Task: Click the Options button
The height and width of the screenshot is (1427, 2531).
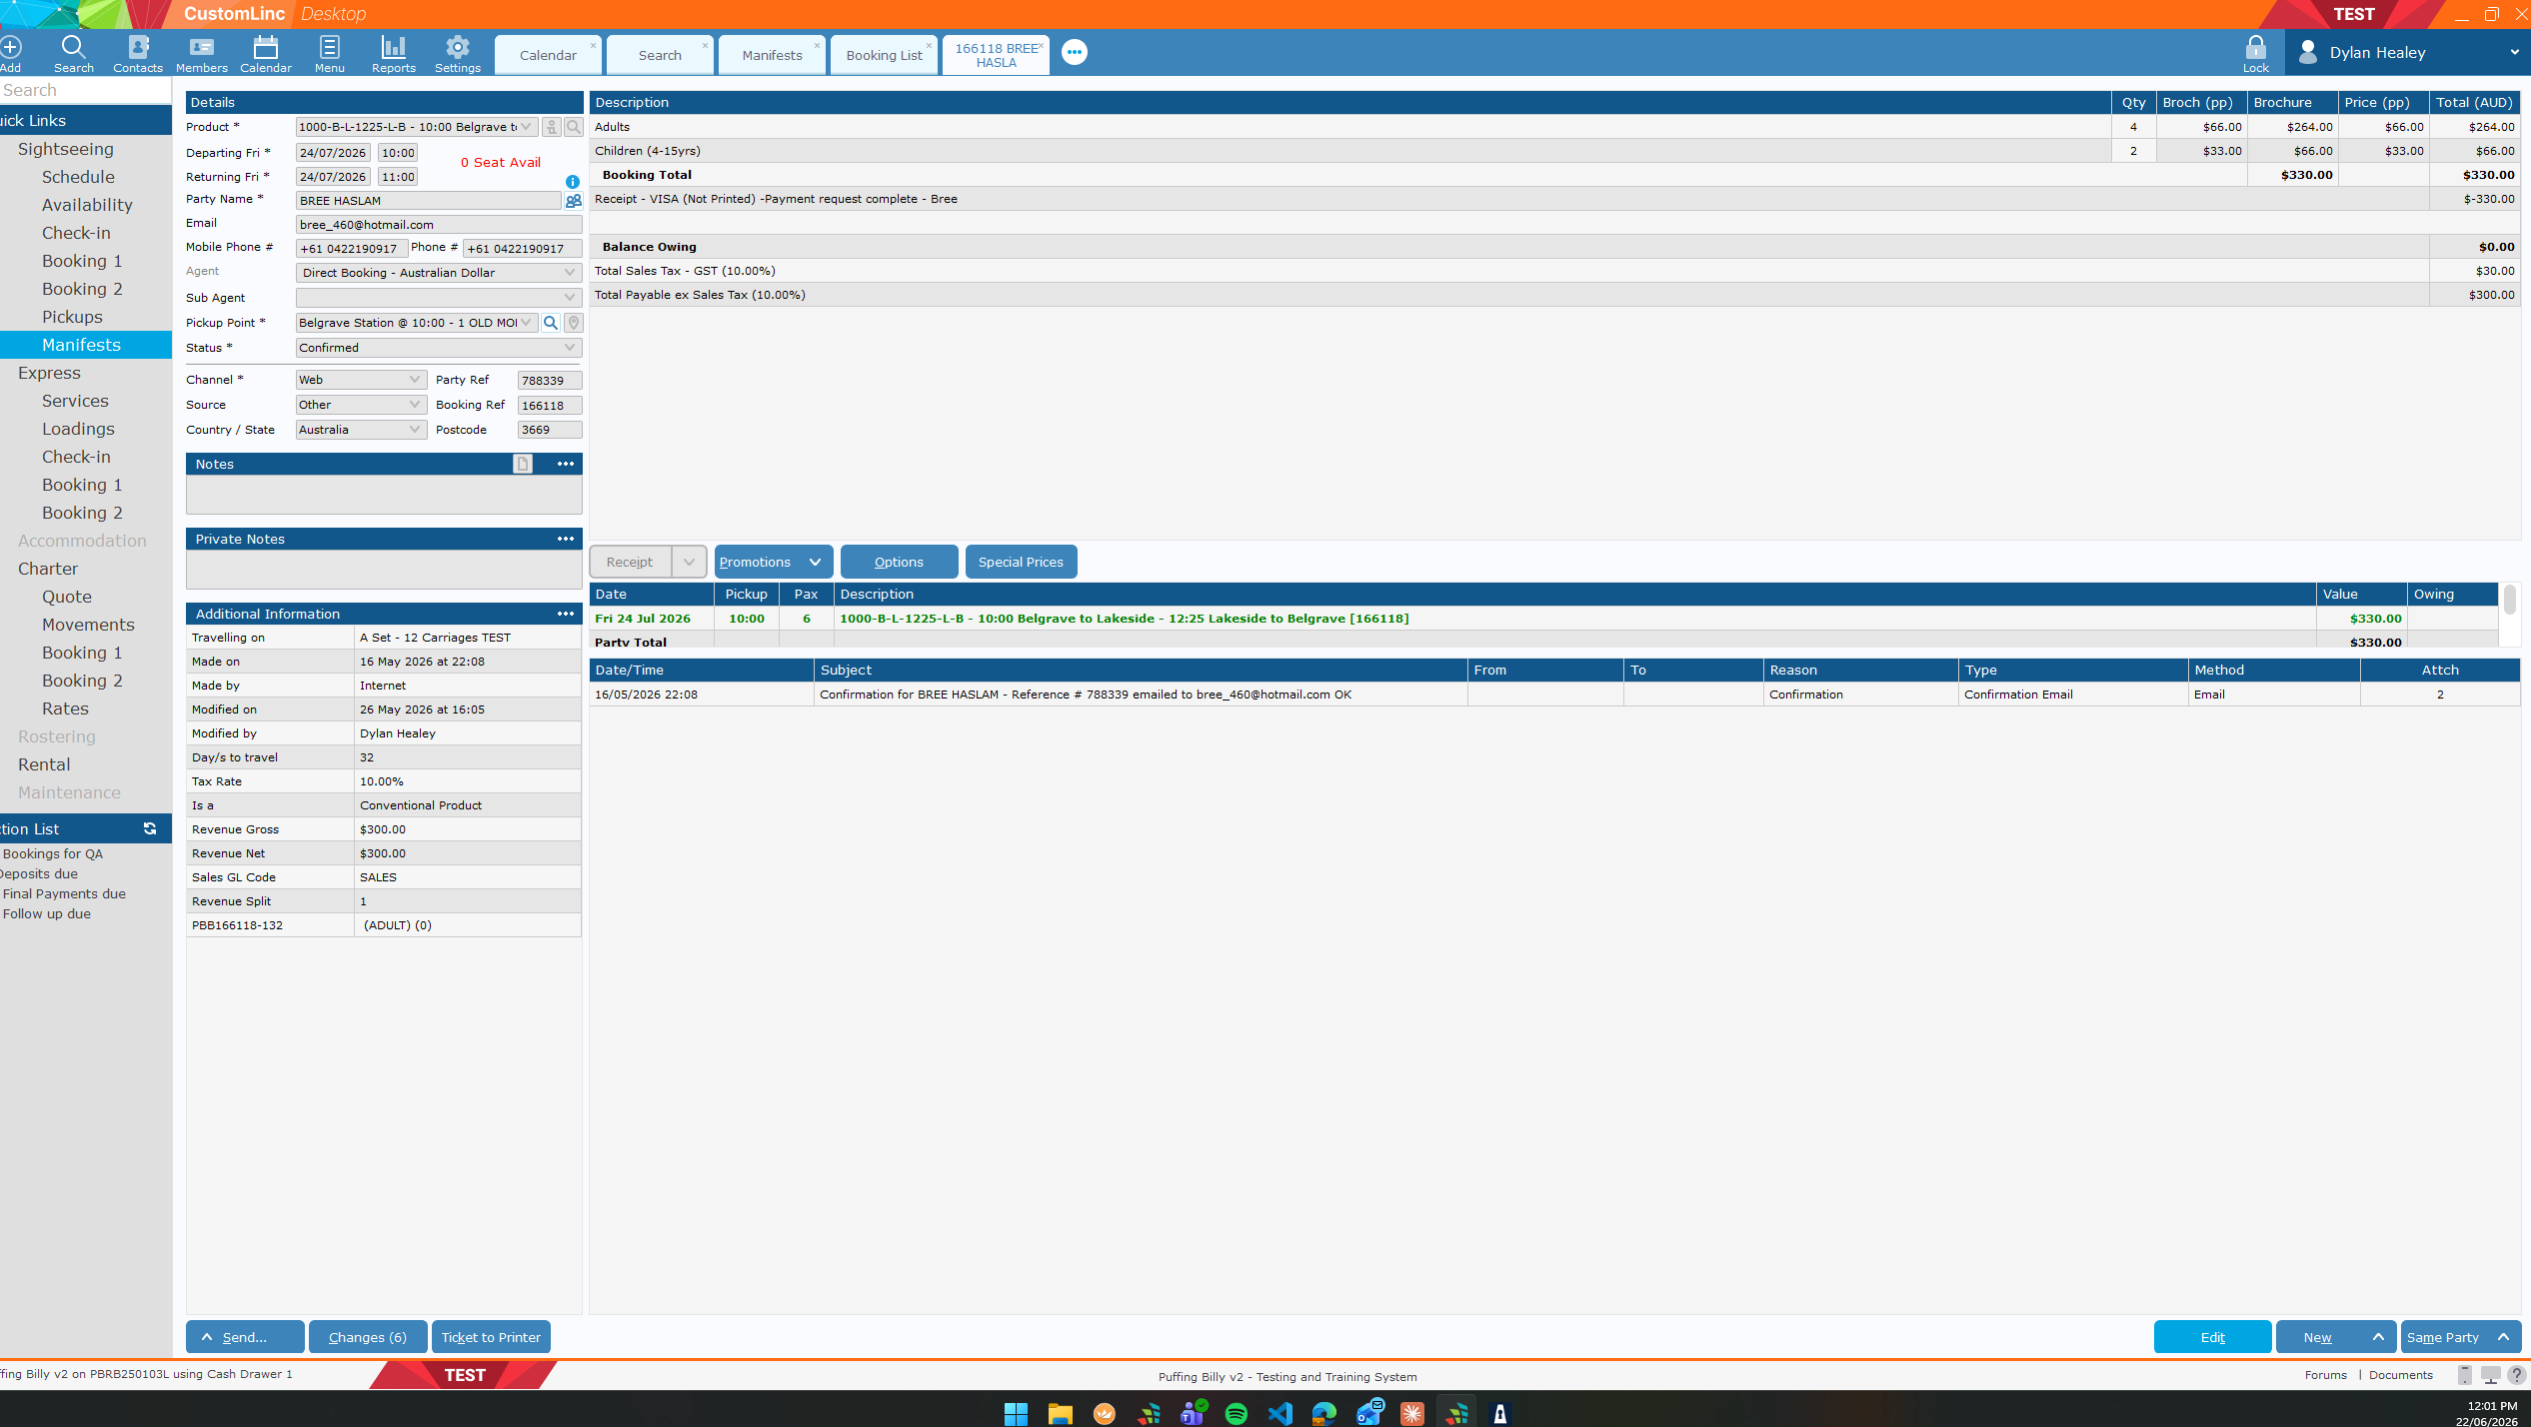Action: pyautogui.click(x=899, y=562)
